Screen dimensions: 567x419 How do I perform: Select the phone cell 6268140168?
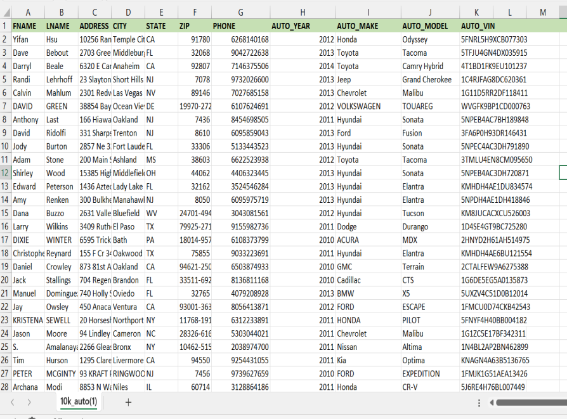coord(240,39)
